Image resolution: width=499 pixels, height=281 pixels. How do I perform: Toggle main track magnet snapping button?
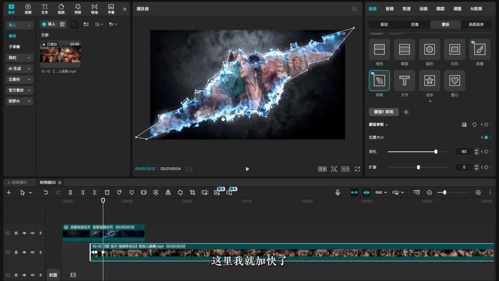(354, 192)
